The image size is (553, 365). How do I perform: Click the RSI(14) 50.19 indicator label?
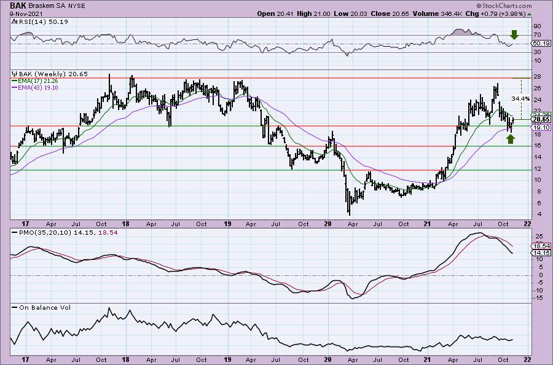[x=42, y=22]
